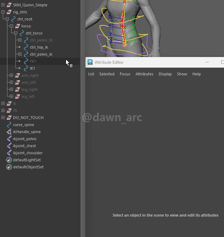
Task: Click the defaultLightSet set icon
Action: point(9,160)
